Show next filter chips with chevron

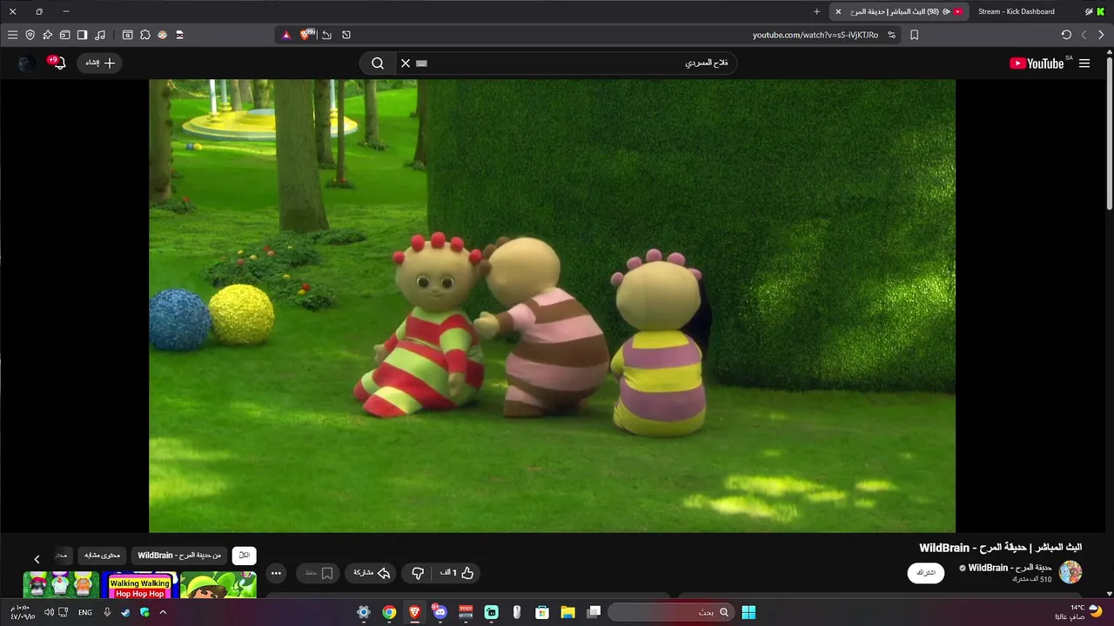37,559
